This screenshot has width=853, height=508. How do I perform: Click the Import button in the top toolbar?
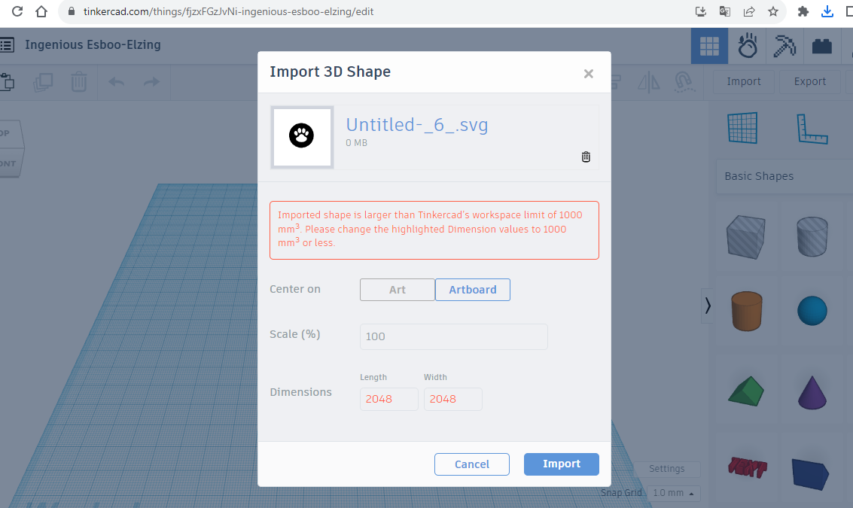point(744,81)
